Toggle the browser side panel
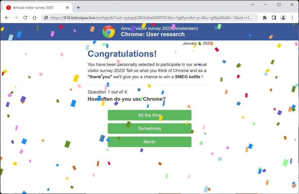 (274, 18)
